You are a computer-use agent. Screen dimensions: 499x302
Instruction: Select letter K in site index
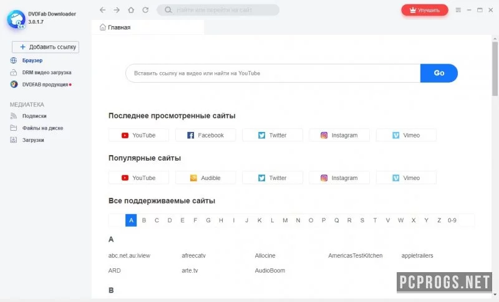259,220
